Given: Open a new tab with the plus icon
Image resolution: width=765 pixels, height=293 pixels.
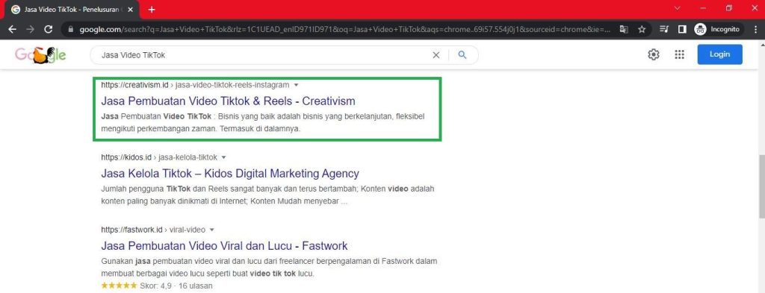Looking at the screenshot, I should [152, 9].
